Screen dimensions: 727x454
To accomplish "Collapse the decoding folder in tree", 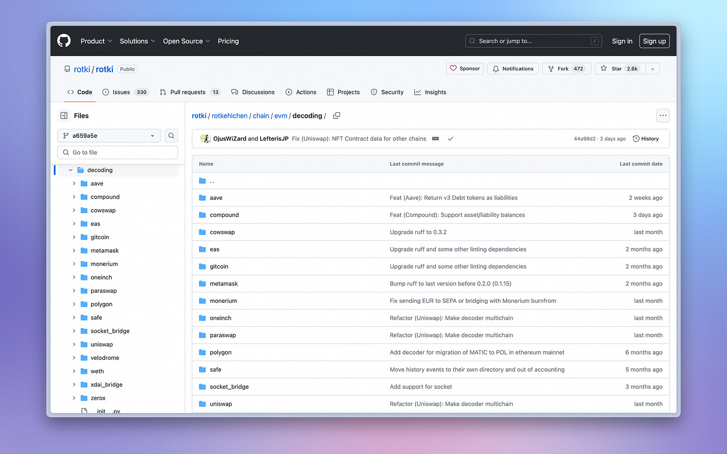I will tap(70, 170).
